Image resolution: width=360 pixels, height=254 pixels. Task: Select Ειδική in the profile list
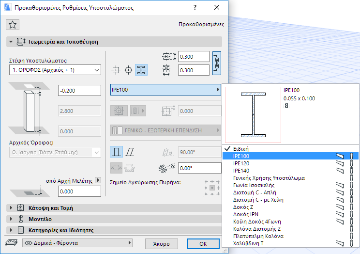coord(290,149)
